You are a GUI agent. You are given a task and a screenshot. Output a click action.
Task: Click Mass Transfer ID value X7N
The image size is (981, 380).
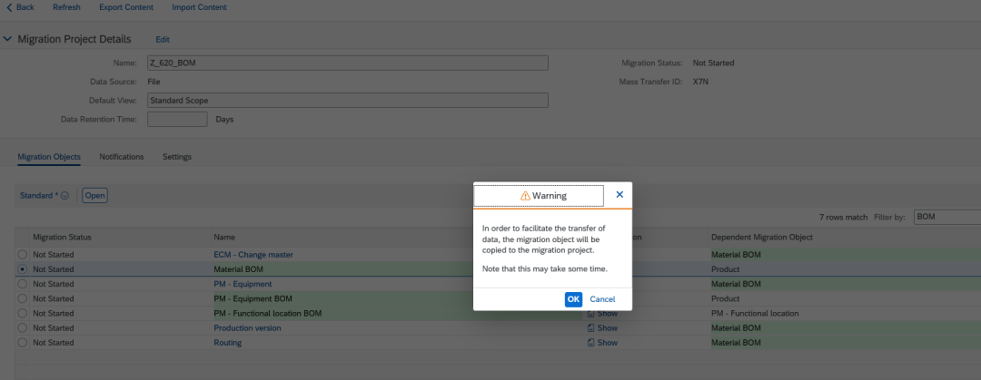coord(700,82)
